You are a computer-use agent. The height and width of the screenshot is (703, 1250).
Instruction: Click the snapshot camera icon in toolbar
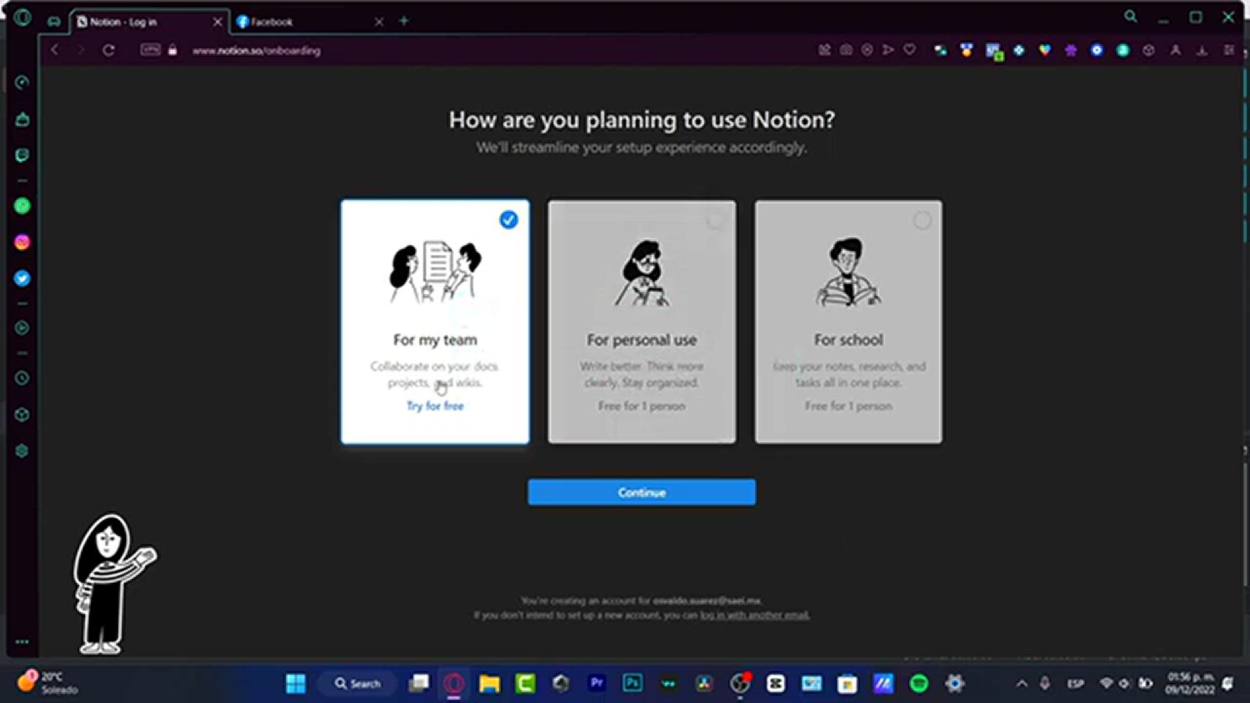point(846,50)
